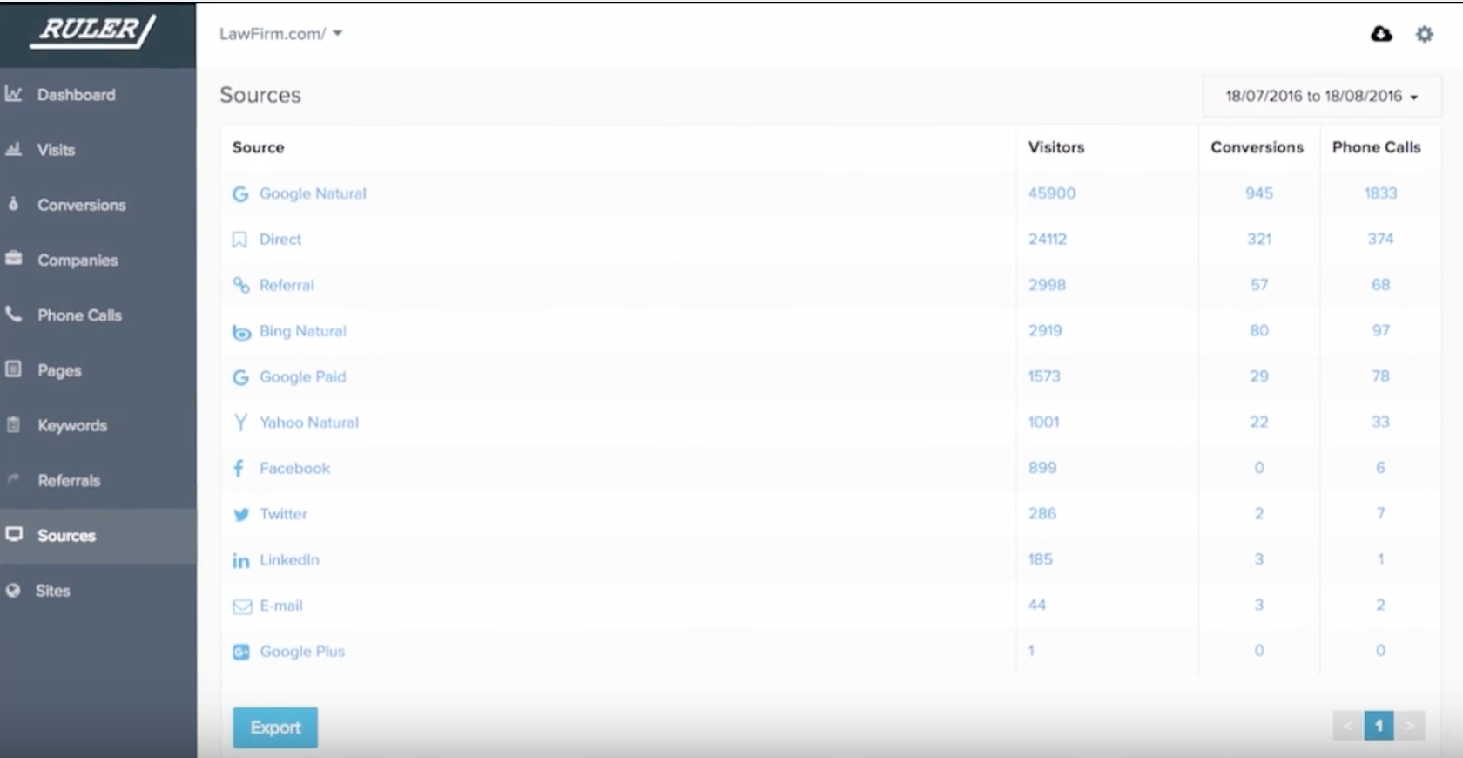Screen dimensions: 1463x758
Task: Click the next page arrow
Action: coord(1409,726)
